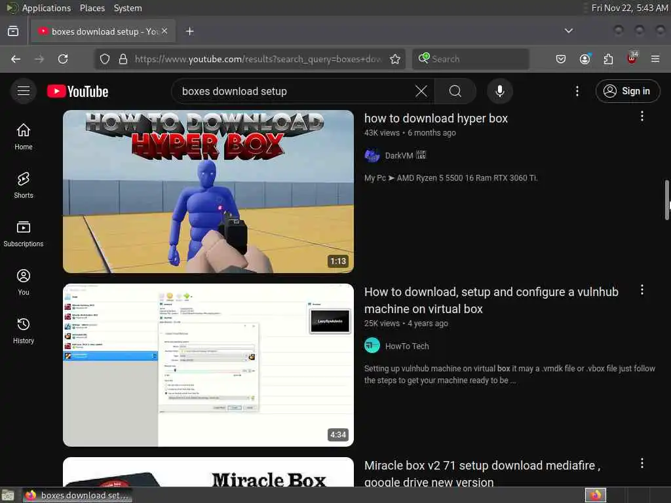Focus the browser URL address bar
This screenshot has height=503, width=671.
257,59
